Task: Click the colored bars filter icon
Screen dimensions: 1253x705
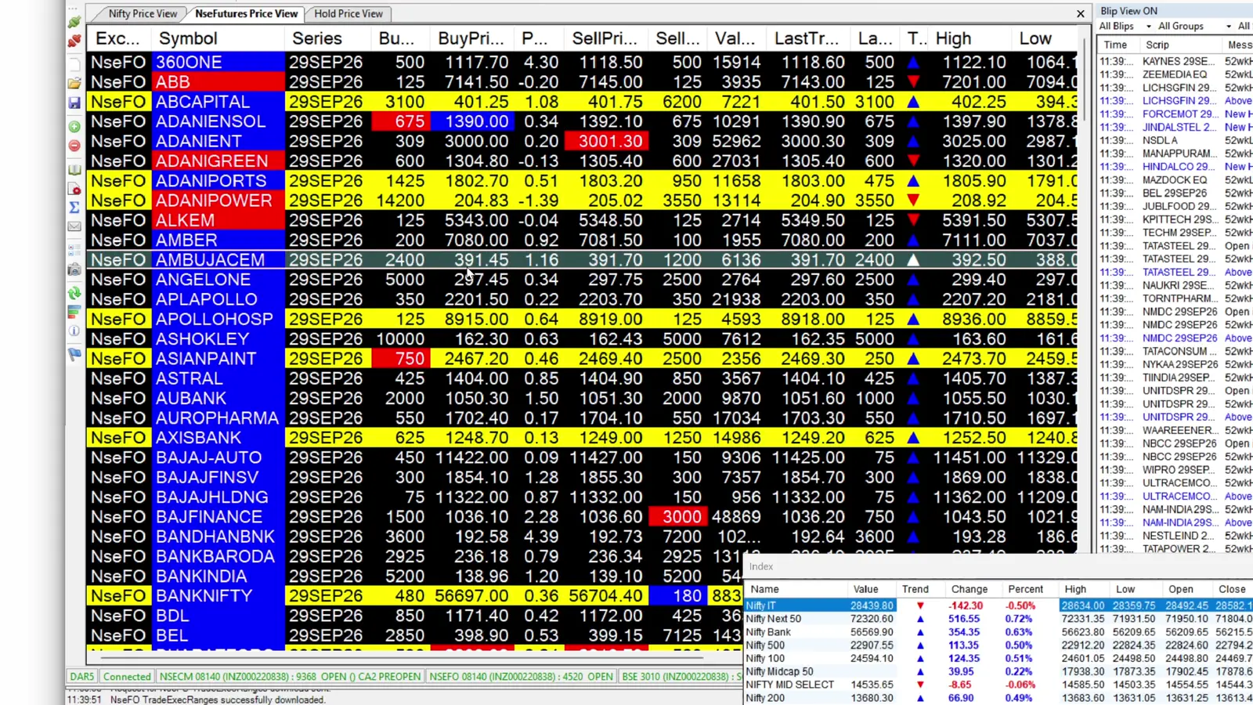Action: point(74,312)
